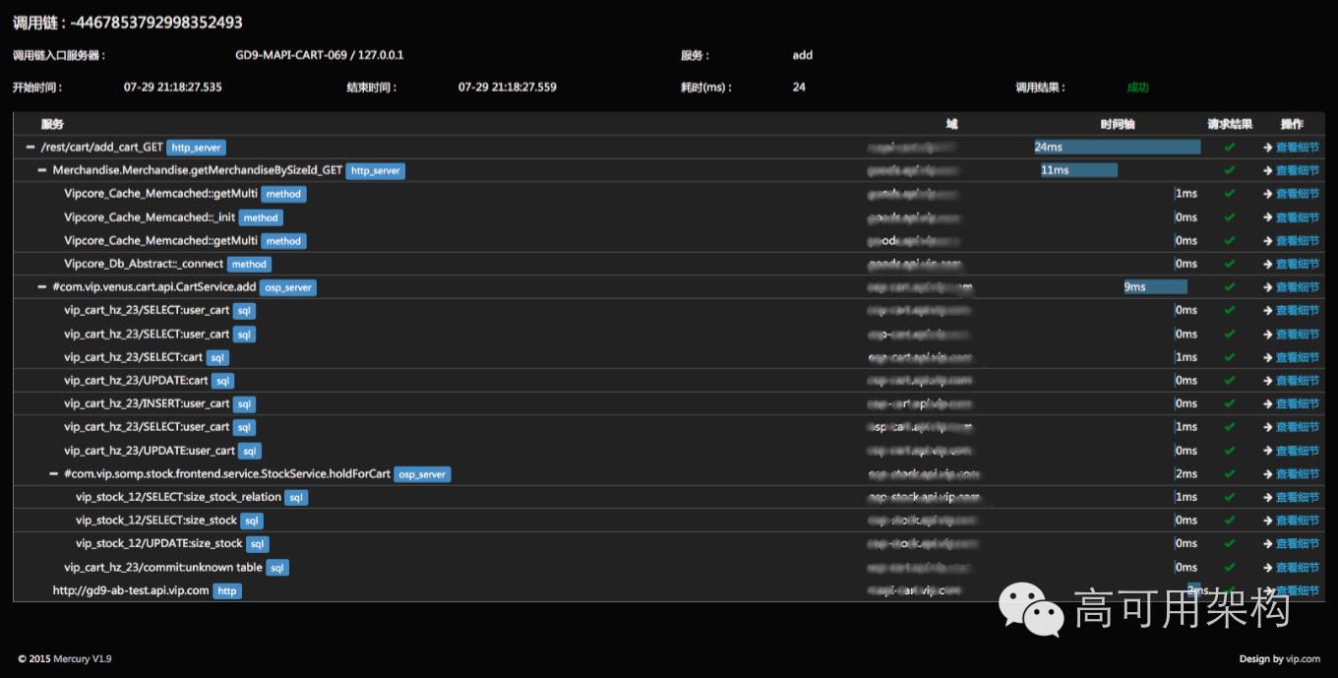This screenshot has height=678, width=1338.
Task: Click the green check on CartService.add row
Action: (1229, 287)
